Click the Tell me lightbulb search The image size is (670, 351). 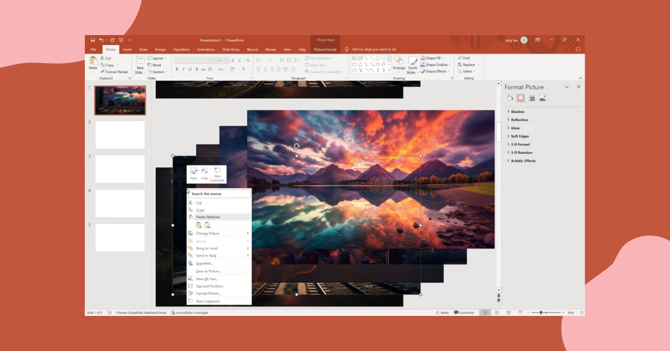[347, 50]
